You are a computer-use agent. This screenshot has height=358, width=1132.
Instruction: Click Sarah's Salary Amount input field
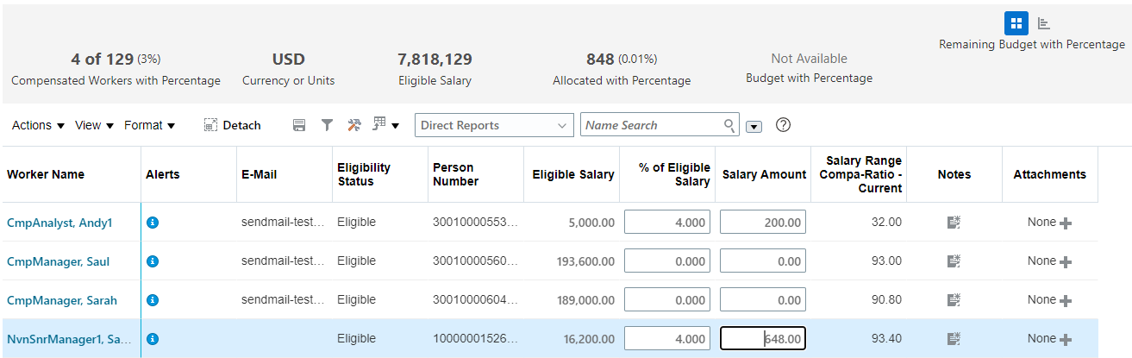pyautogui.click(x=763, y=300)
